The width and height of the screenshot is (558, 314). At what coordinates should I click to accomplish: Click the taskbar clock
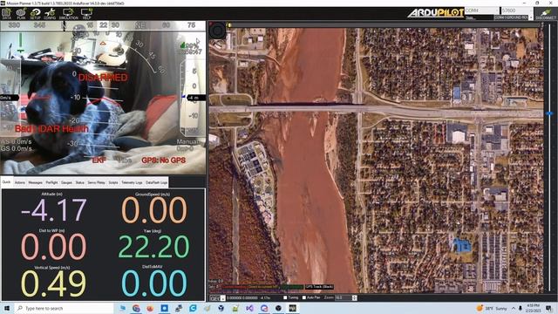pos(533,308)
